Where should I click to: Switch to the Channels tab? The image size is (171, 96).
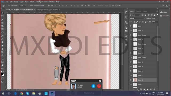coord(138,11)
